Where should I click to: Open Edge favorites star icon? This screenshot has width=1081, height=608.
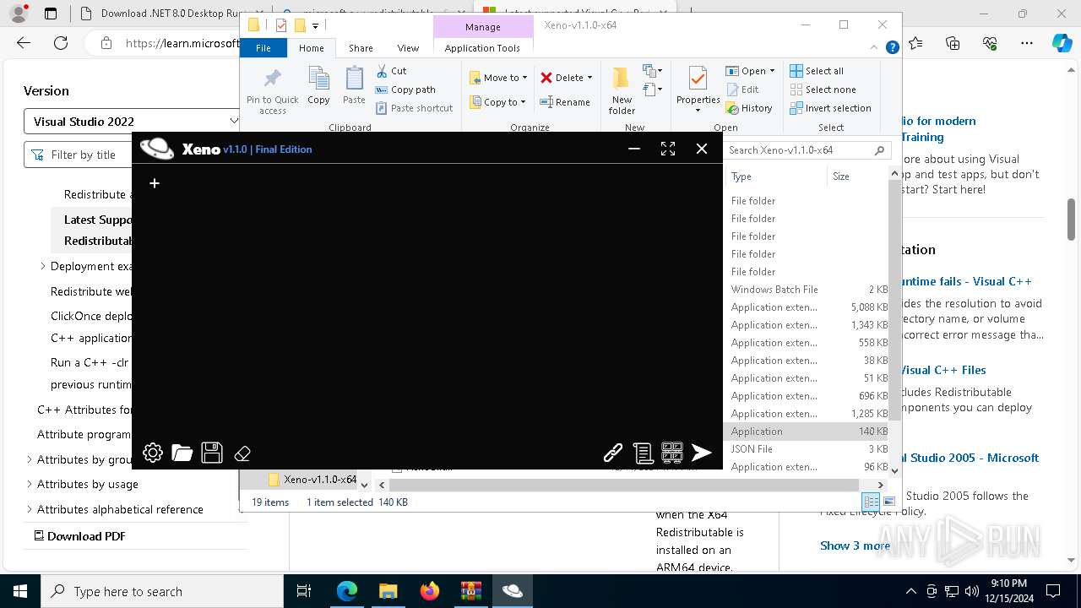[x=915, y=43]
